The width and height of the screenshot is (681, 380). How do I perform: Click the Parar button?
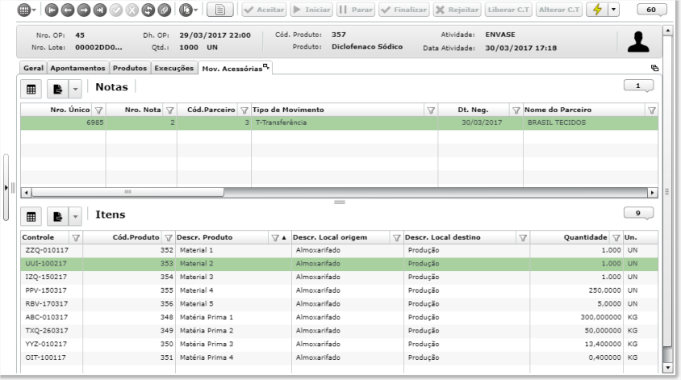pyautogui.click(x=356, y=10)
